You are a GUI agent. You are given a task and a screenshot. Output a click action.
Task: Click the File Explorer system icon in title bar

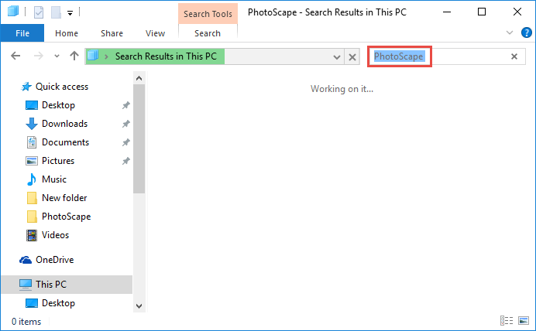13,12
